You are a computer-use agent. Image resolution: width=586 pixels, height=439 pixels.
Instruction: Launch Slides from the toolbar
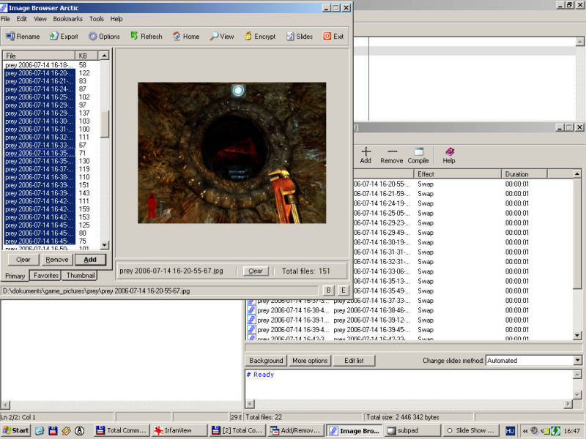coord(290,37)
